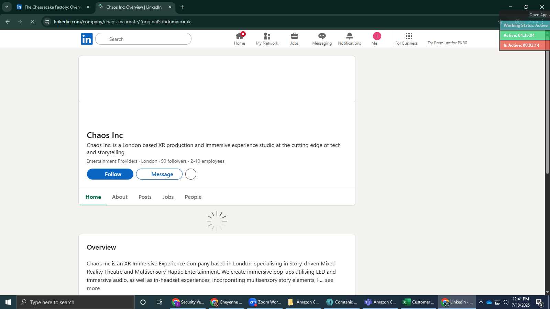Switch to the Posts tab
The width and height of the screenshot is (550, 309).
coord(145,197)
